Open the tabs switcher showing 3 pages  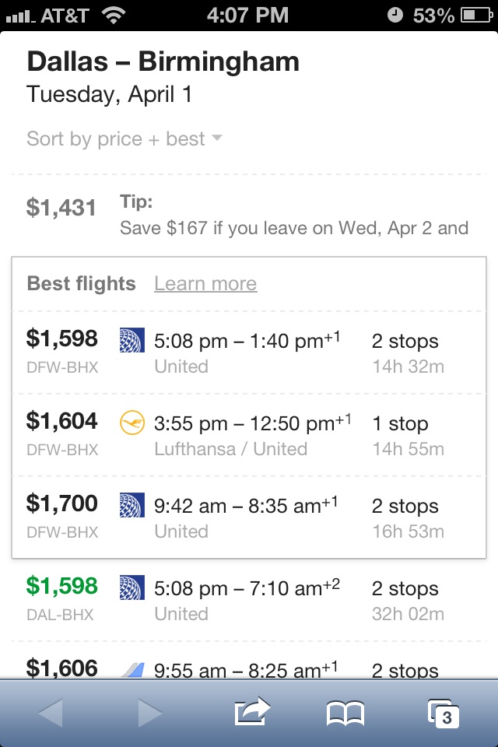point(444,713)
